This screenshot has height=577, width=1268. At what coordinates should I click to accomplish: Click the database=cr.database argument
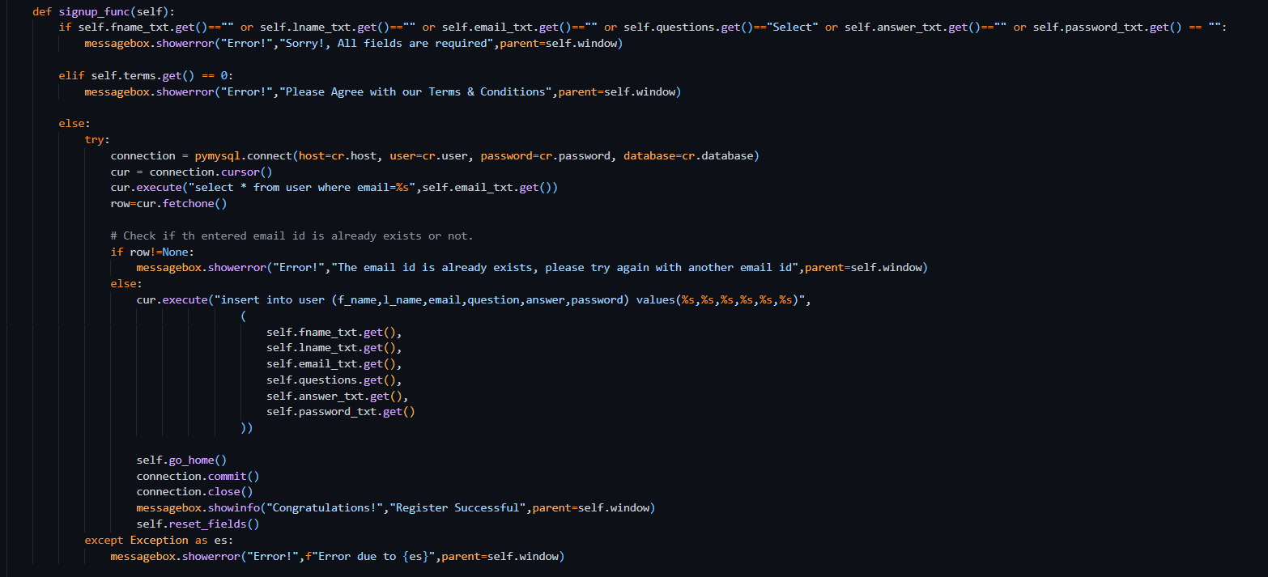point(688,156)
